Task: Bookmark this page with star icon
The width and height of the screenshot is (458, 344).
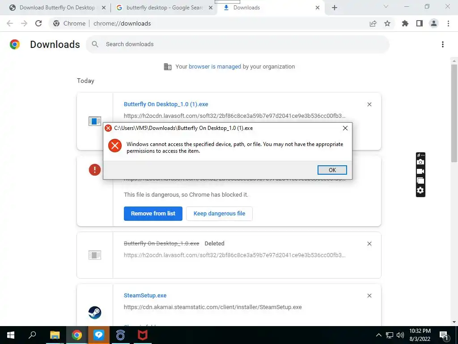Action: (x=387, y=23)
